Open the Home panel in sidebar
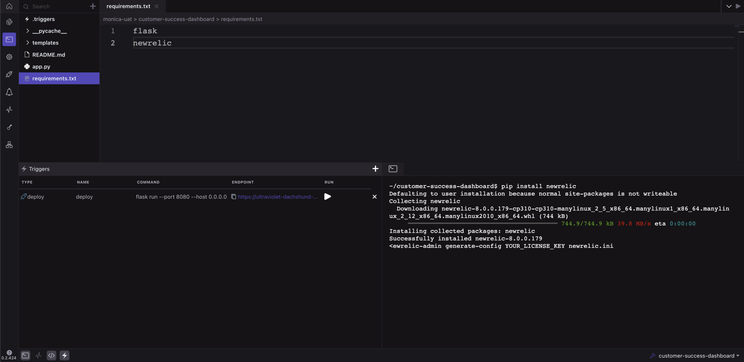 pos(9,6)
